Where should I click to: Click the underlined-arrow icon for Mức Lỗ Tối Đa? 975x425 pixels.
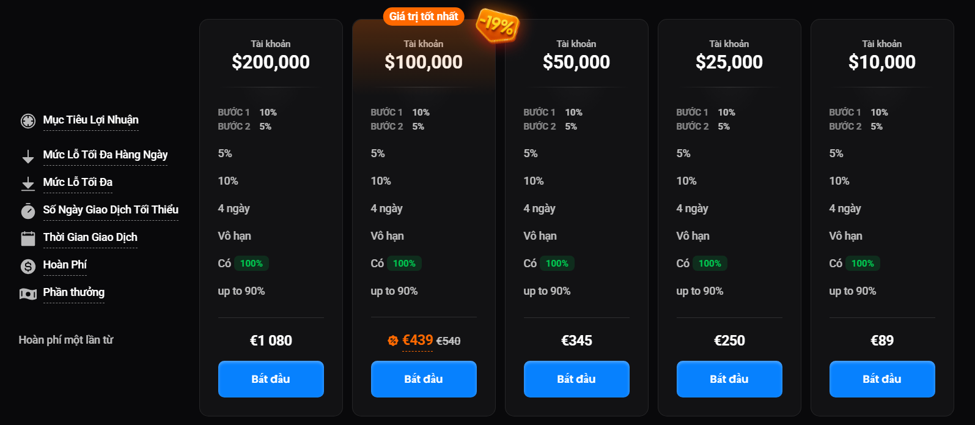pyautogui.click(x=28, y=184)
